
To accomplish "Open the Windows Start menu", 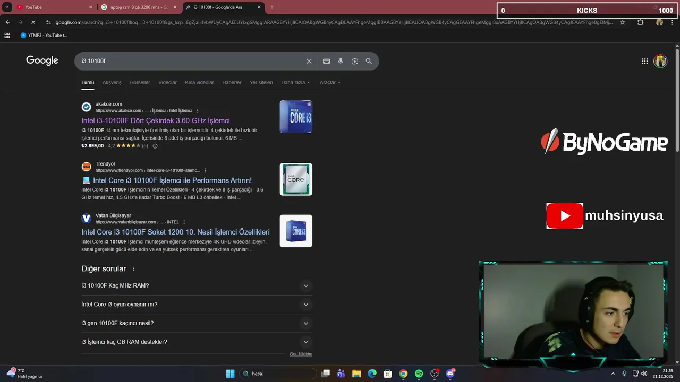I will click(231, 374).
